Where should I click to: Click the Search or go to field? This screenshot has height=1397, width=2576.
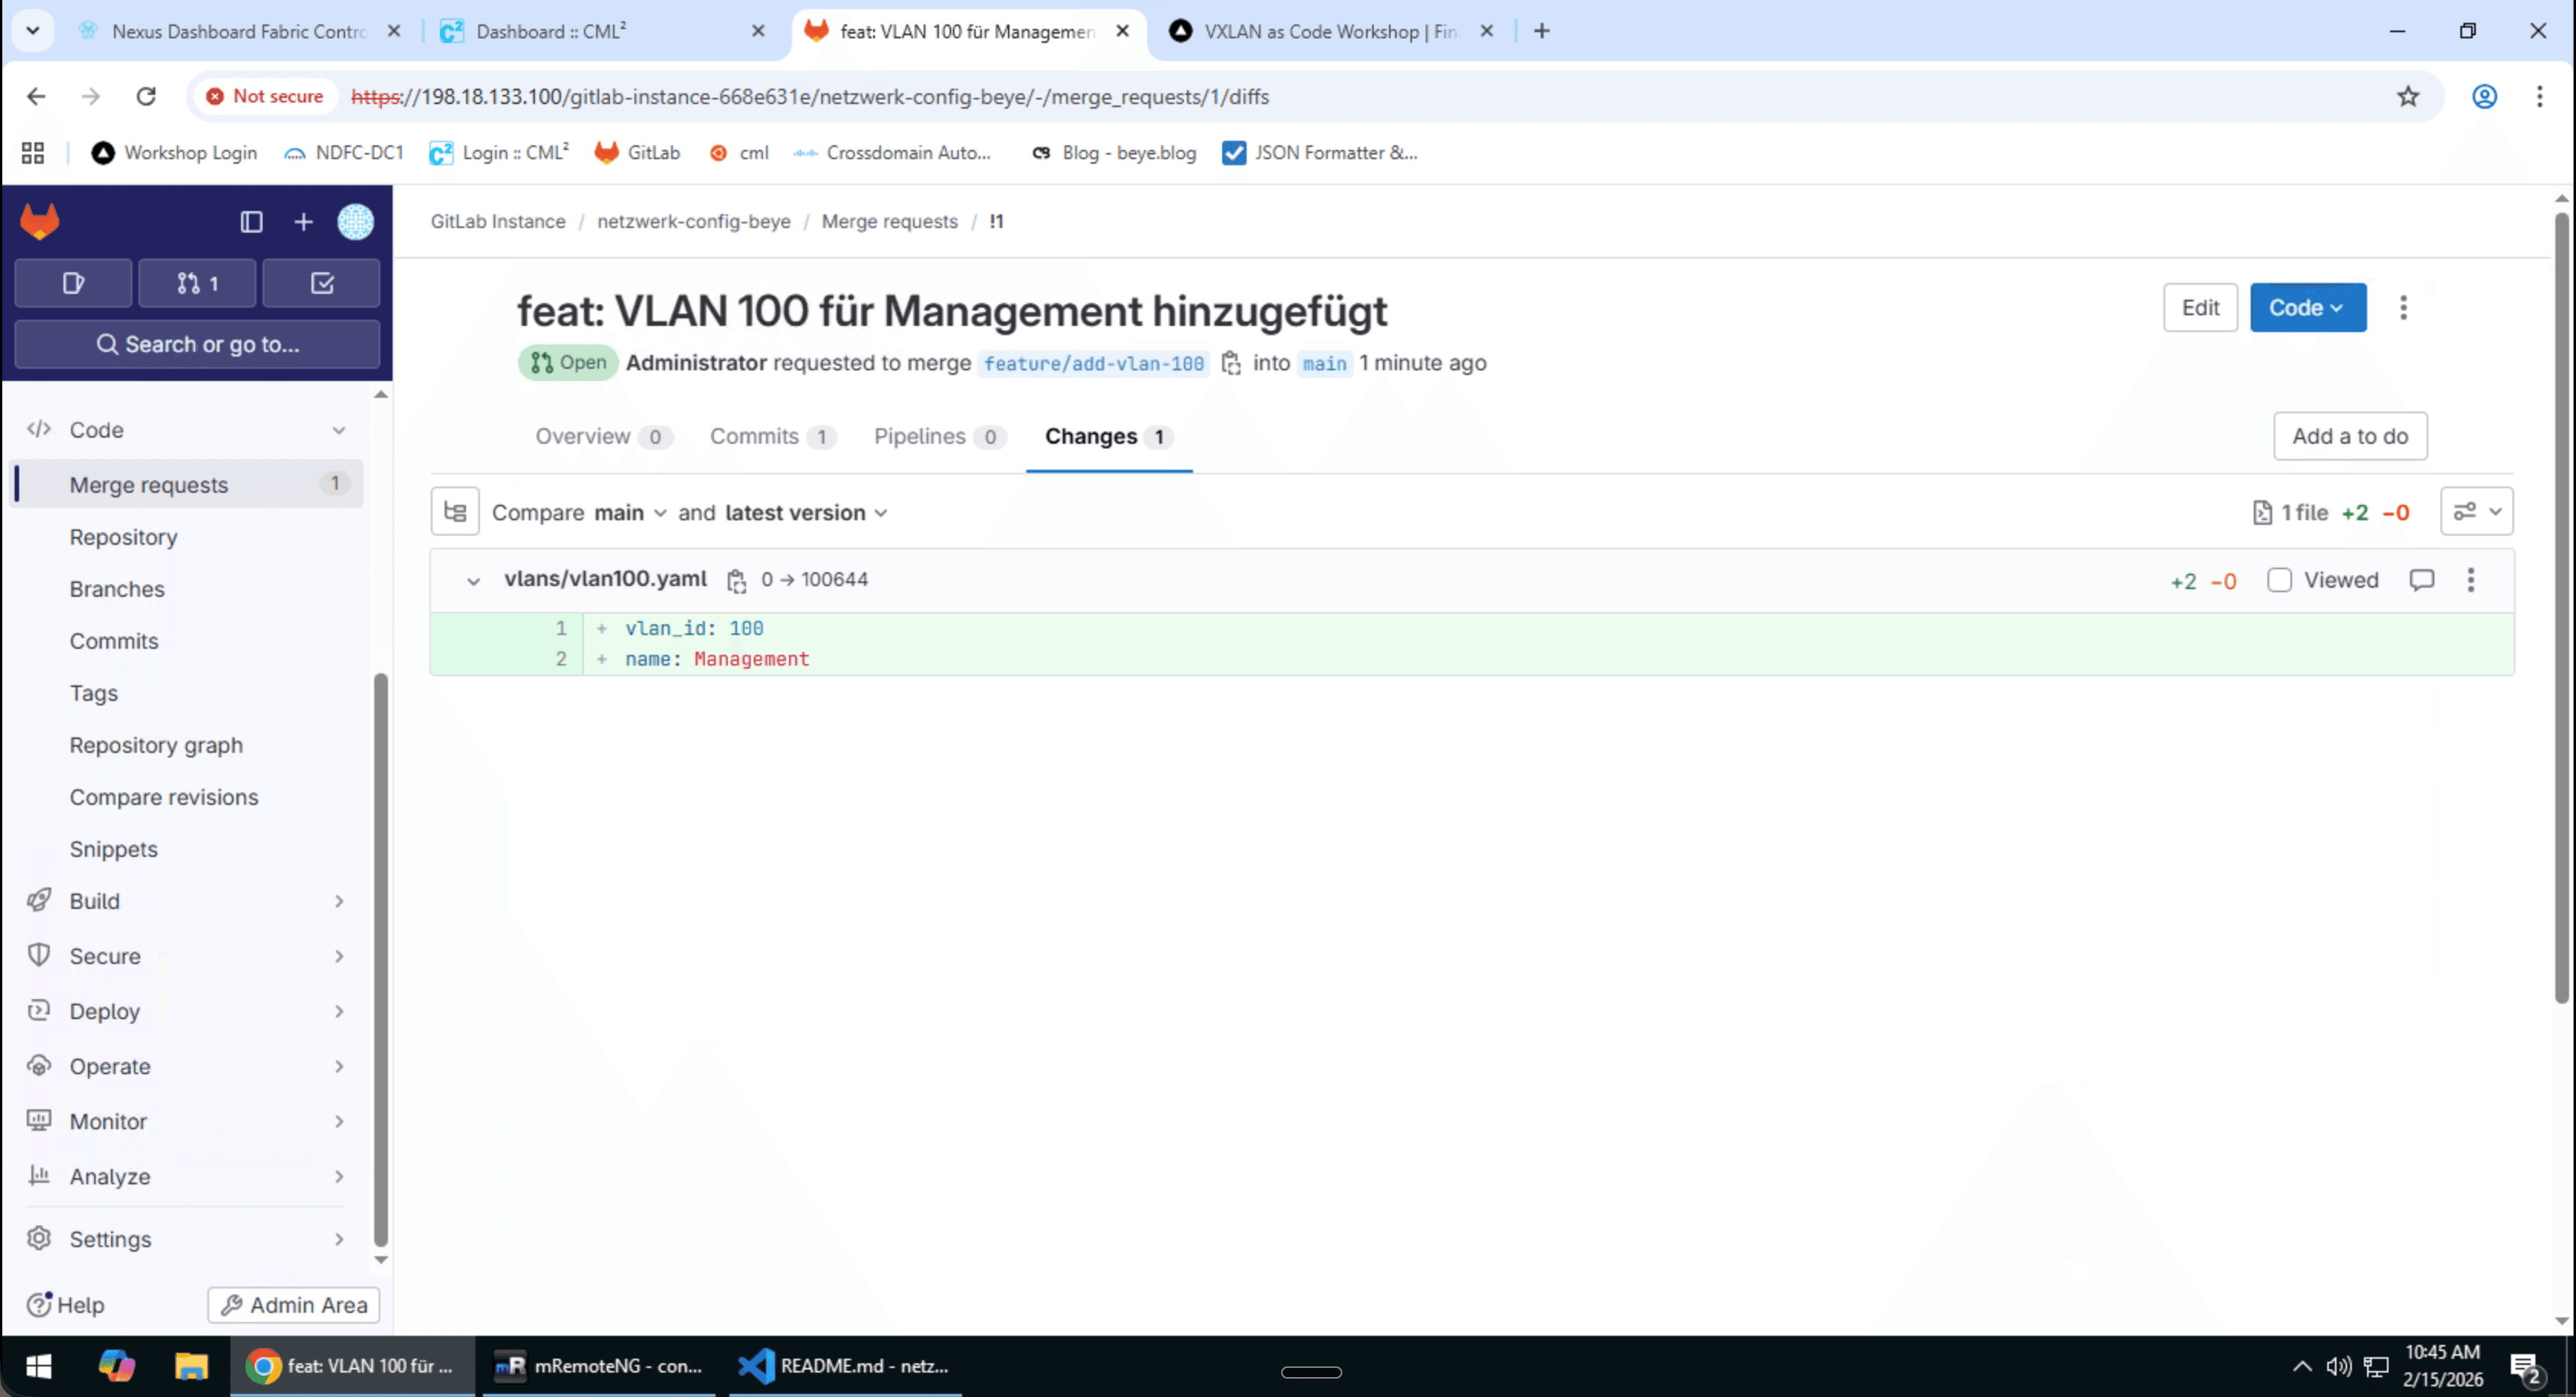click(x=197, y=344)
